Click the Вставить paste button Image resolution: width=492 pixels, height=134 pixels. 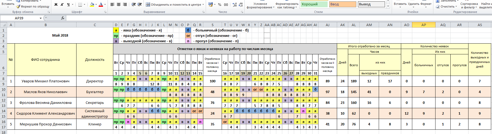tap(8, 4)
